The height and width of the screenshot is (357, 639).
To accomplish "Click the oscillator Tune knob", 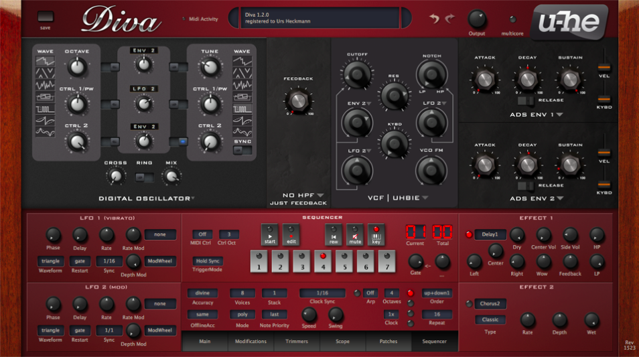I will [x=210, y=67].
